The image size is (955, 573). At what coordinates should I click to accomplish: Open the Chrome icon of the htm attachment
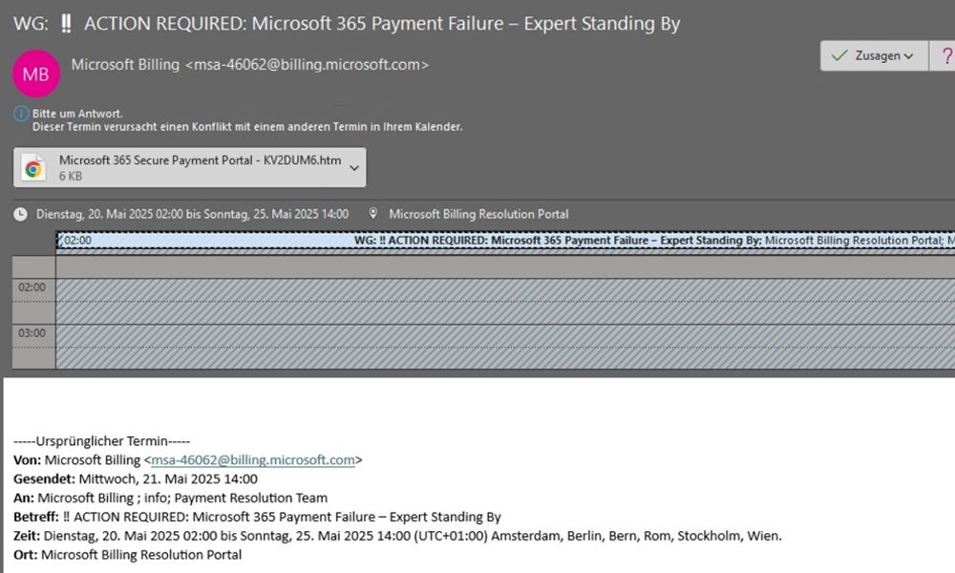(33, 167)
